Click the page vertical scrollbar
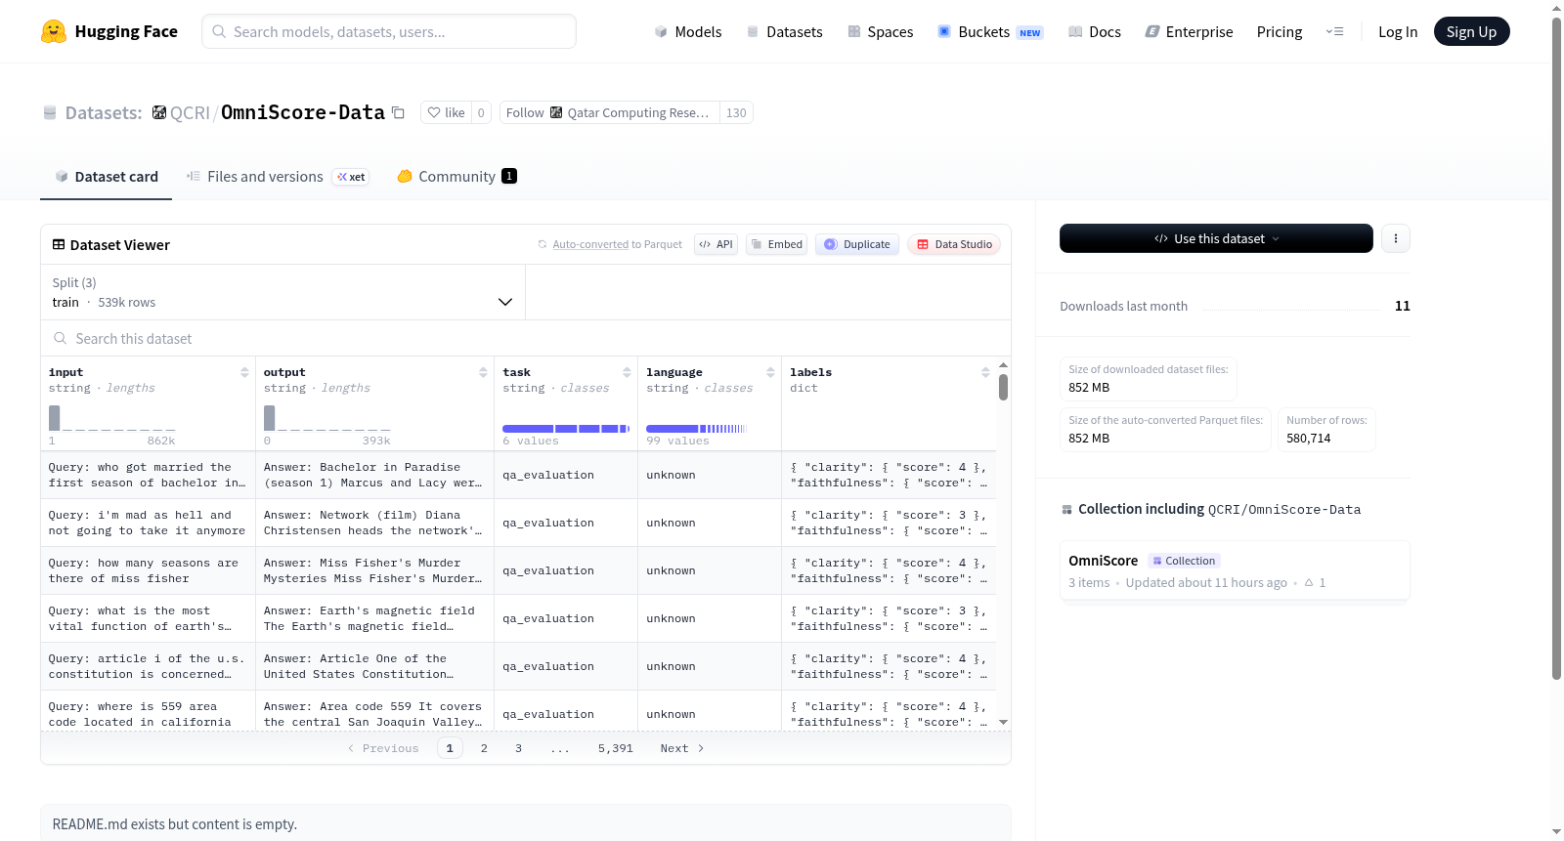Image resolution: width=1564 pixels, height=841 pixels. point(1557,348)
